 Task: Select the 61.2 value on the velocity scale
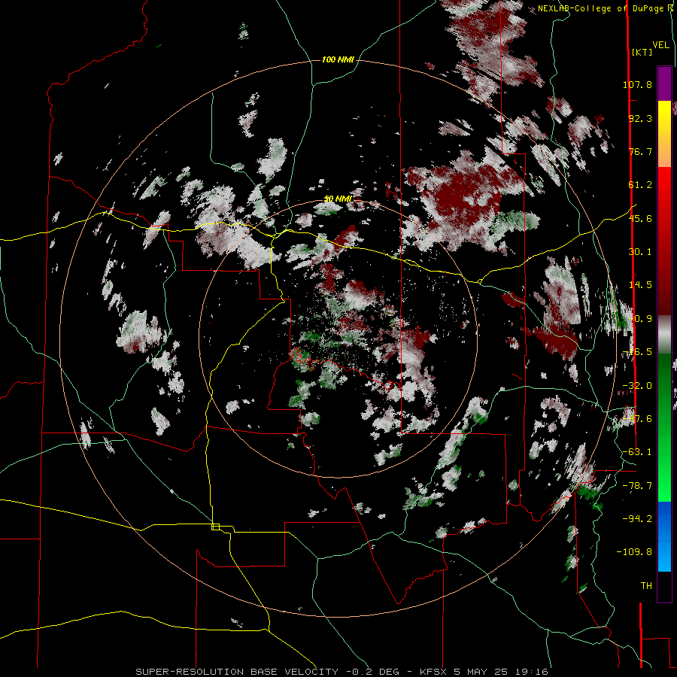point(640,185)
